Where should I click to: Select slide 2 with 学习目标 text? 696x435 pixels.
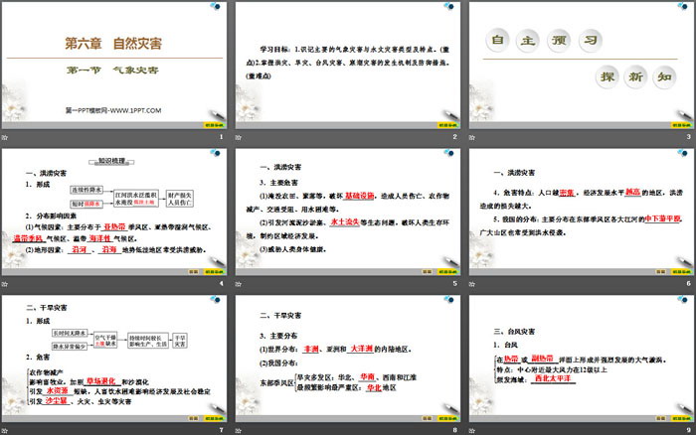347,64
